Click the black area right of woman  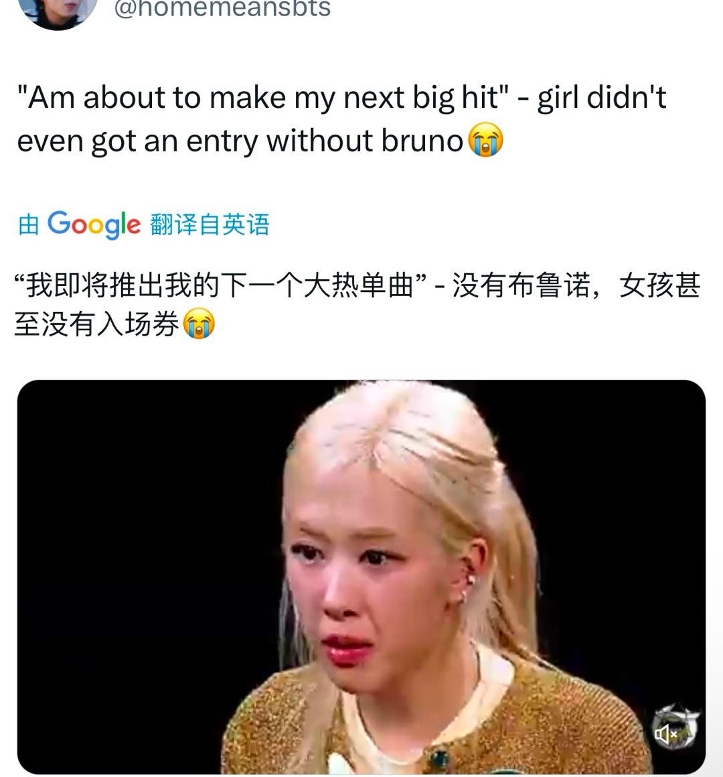(619, 545)
